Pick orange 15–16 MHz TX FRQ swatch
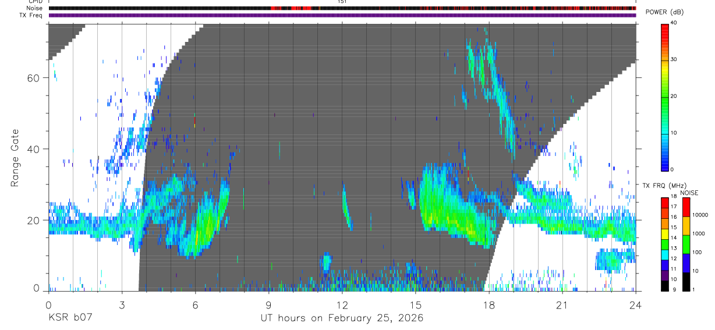 coord(665,223)
